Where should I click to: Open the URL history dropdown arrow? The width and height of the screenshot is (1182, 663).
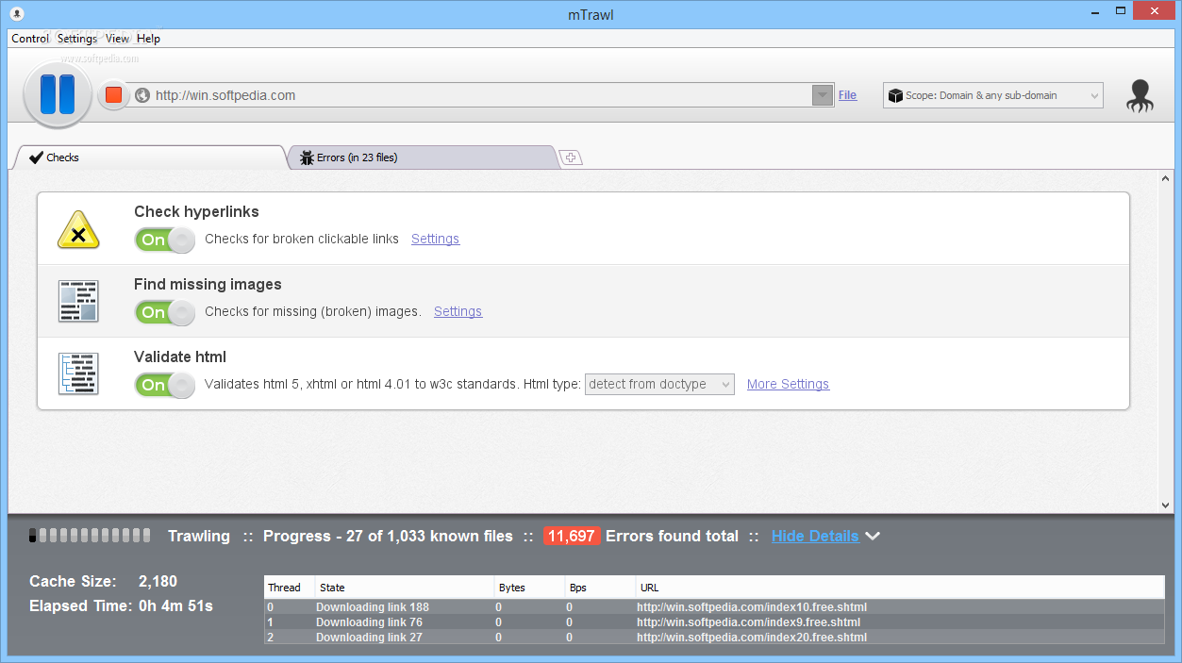coord(823,95)
